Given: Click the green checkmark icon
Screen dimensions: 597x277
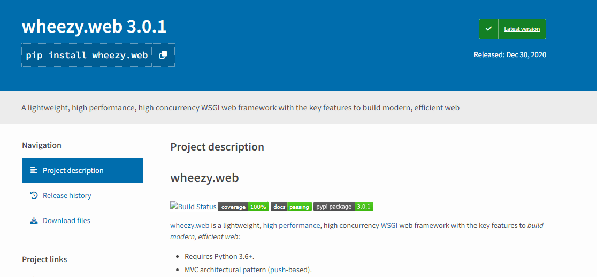Looking at the screenshot, I should pos(488,29).
